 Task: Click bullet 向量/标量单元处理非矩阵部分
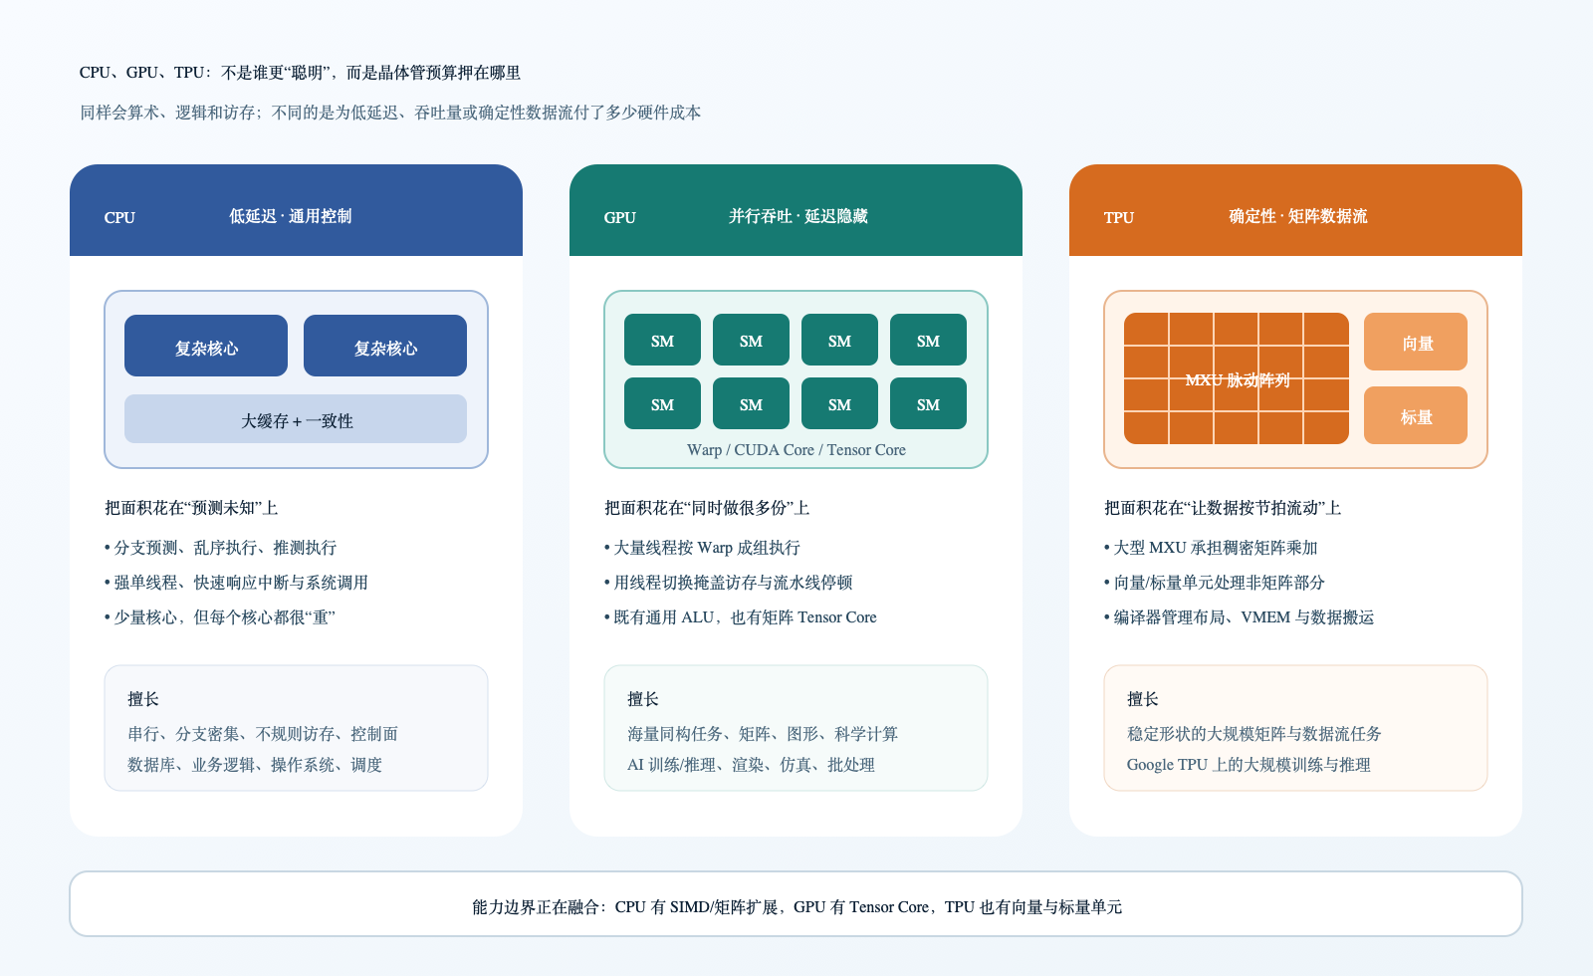1214,583
